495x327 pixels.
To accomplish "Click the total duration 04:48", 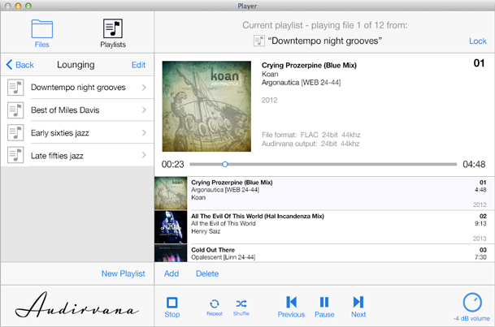I will point(474,164).
